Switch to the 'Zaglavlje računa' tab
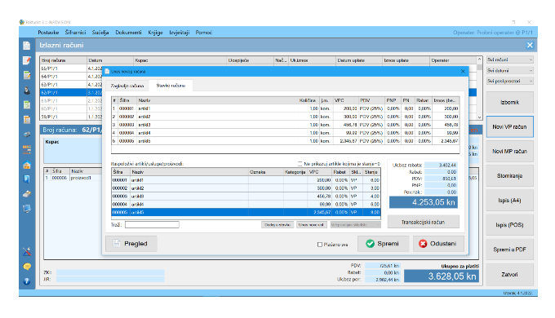555x318 pixels. pyautogui.click(x=127, y=86)
